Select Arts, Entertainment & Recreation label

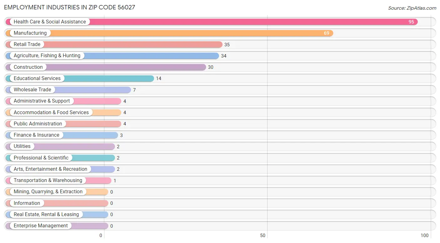tap(50, 169)
